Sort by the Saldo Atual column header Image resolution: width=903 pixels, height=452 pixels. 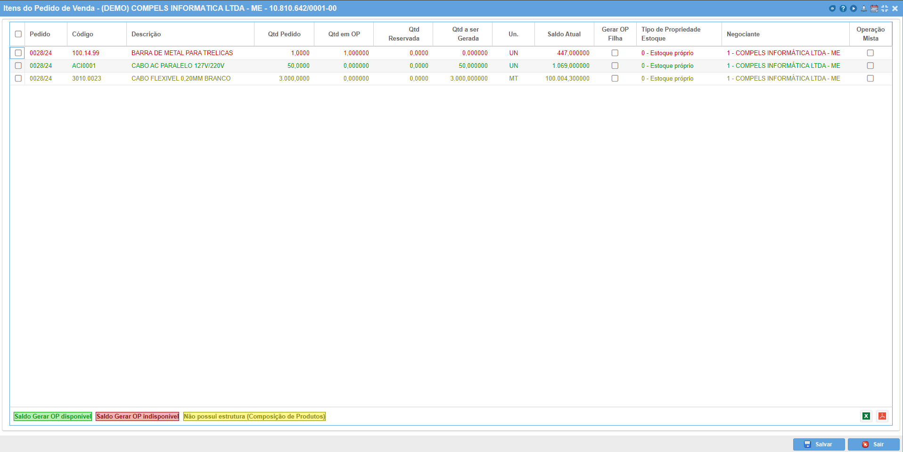[x=564, y=34]
